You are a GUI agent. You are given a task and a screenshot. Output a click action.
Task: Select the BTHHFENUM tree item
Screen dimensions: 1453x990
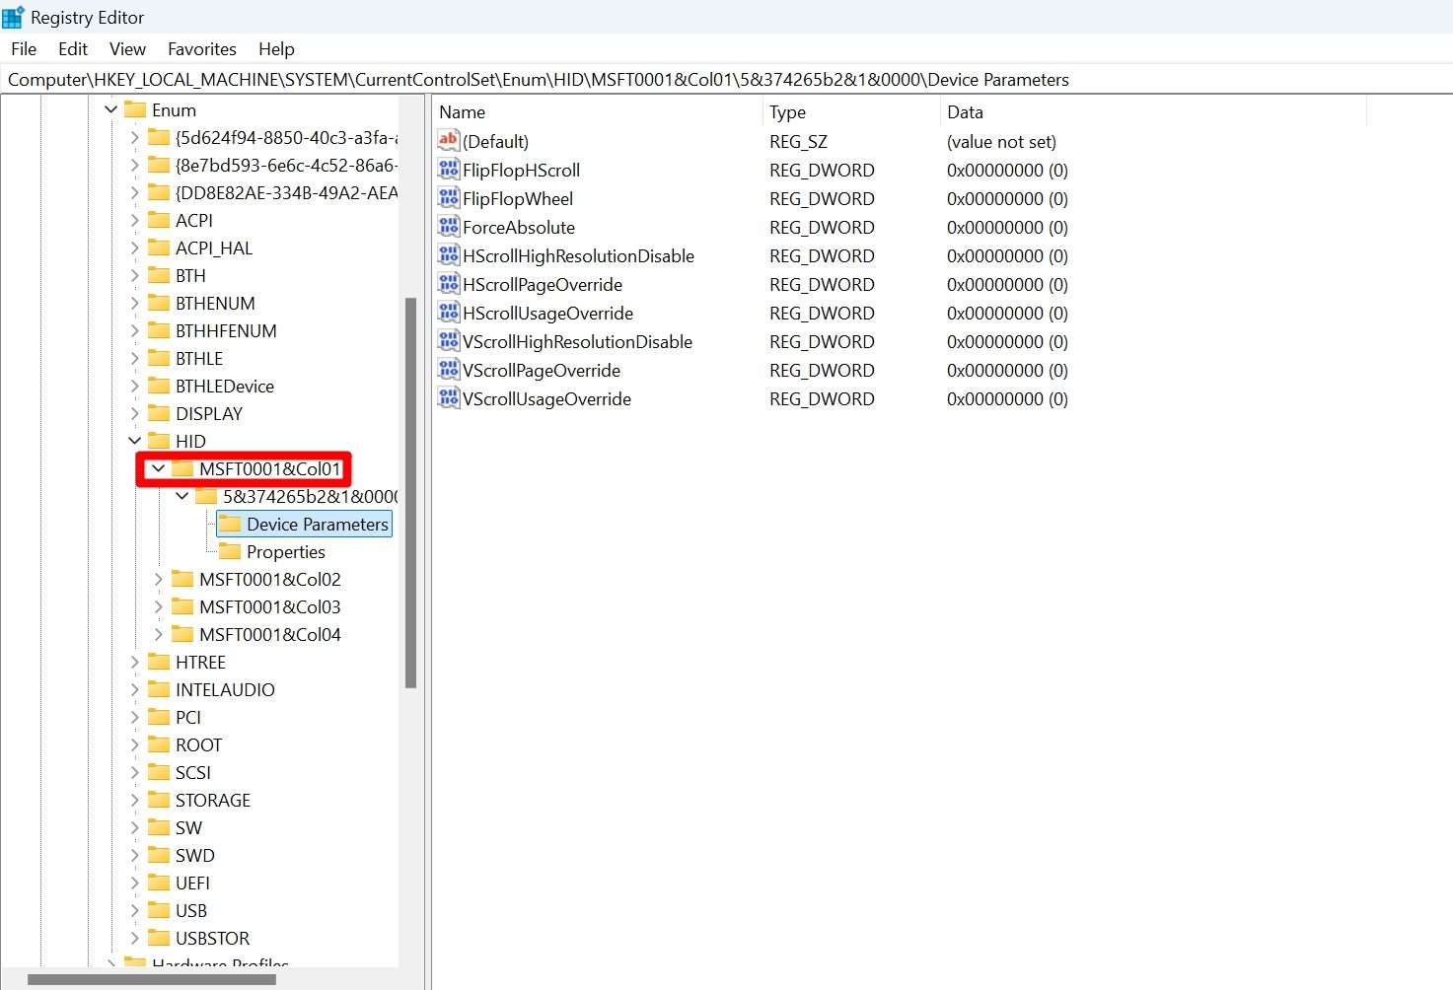coord(226,330)
